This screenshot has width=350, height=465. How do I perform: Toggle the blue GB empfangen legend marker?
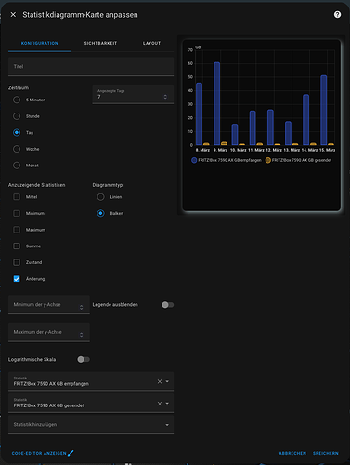click(194, 160)
